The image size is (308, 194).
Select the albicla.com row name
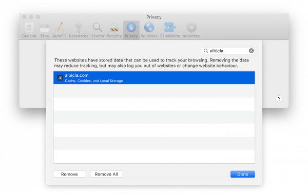(x=76, y=75)
